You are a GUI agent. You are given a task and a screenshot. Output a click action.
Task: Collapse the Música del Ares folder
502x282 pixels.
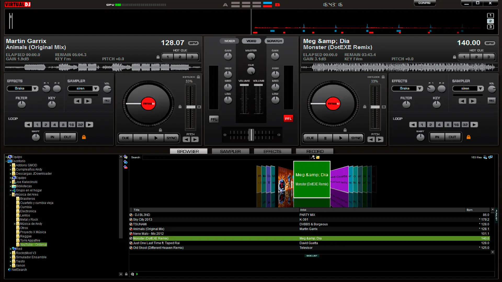(11, 195)
